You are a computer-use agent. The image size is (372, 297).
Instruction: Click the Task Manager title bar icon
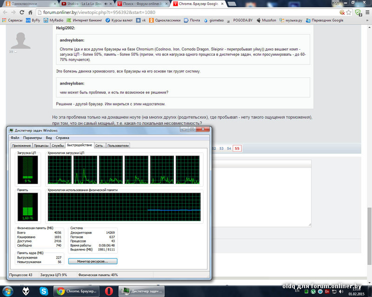[x=11, y=130]
